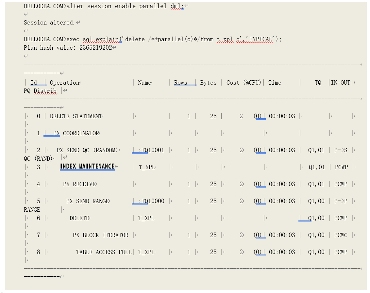This screenshot has width=370, height=293.
Task: Click the bold 'INDEX MAINTENANCE' operation
Action: 87,166
